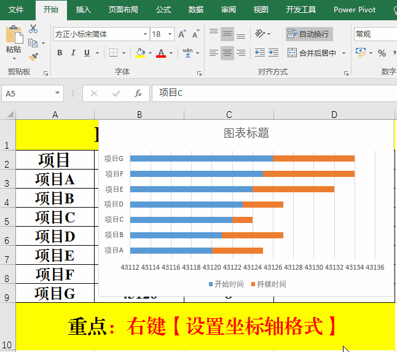Switch to the 数据 (Data) tab
Screen dimensions: 397x352
pos(196,10)
